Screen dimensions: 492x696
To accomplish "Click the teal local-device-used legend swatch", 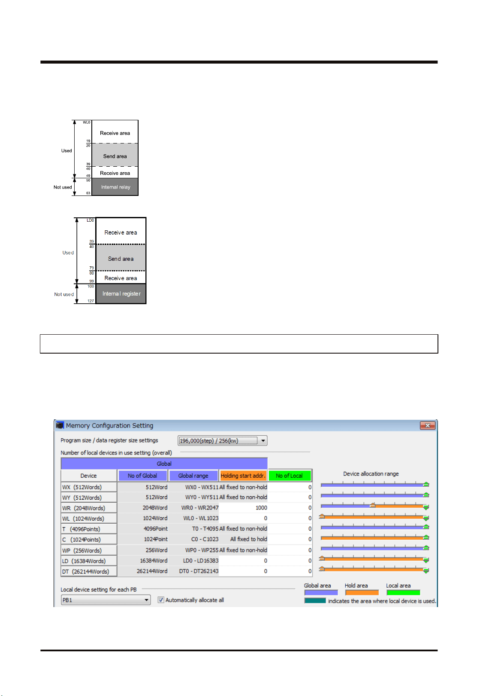I will [315, 601].
